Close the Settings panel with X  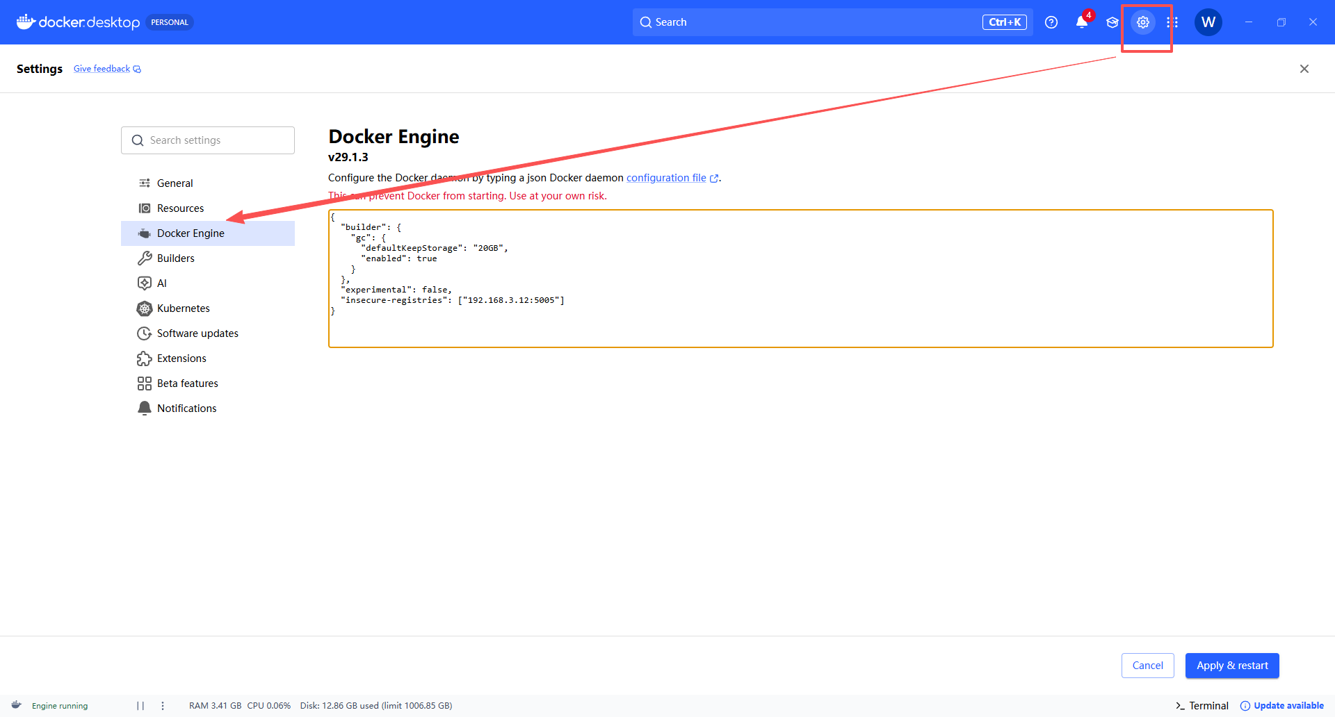(x=1304, y=69)
